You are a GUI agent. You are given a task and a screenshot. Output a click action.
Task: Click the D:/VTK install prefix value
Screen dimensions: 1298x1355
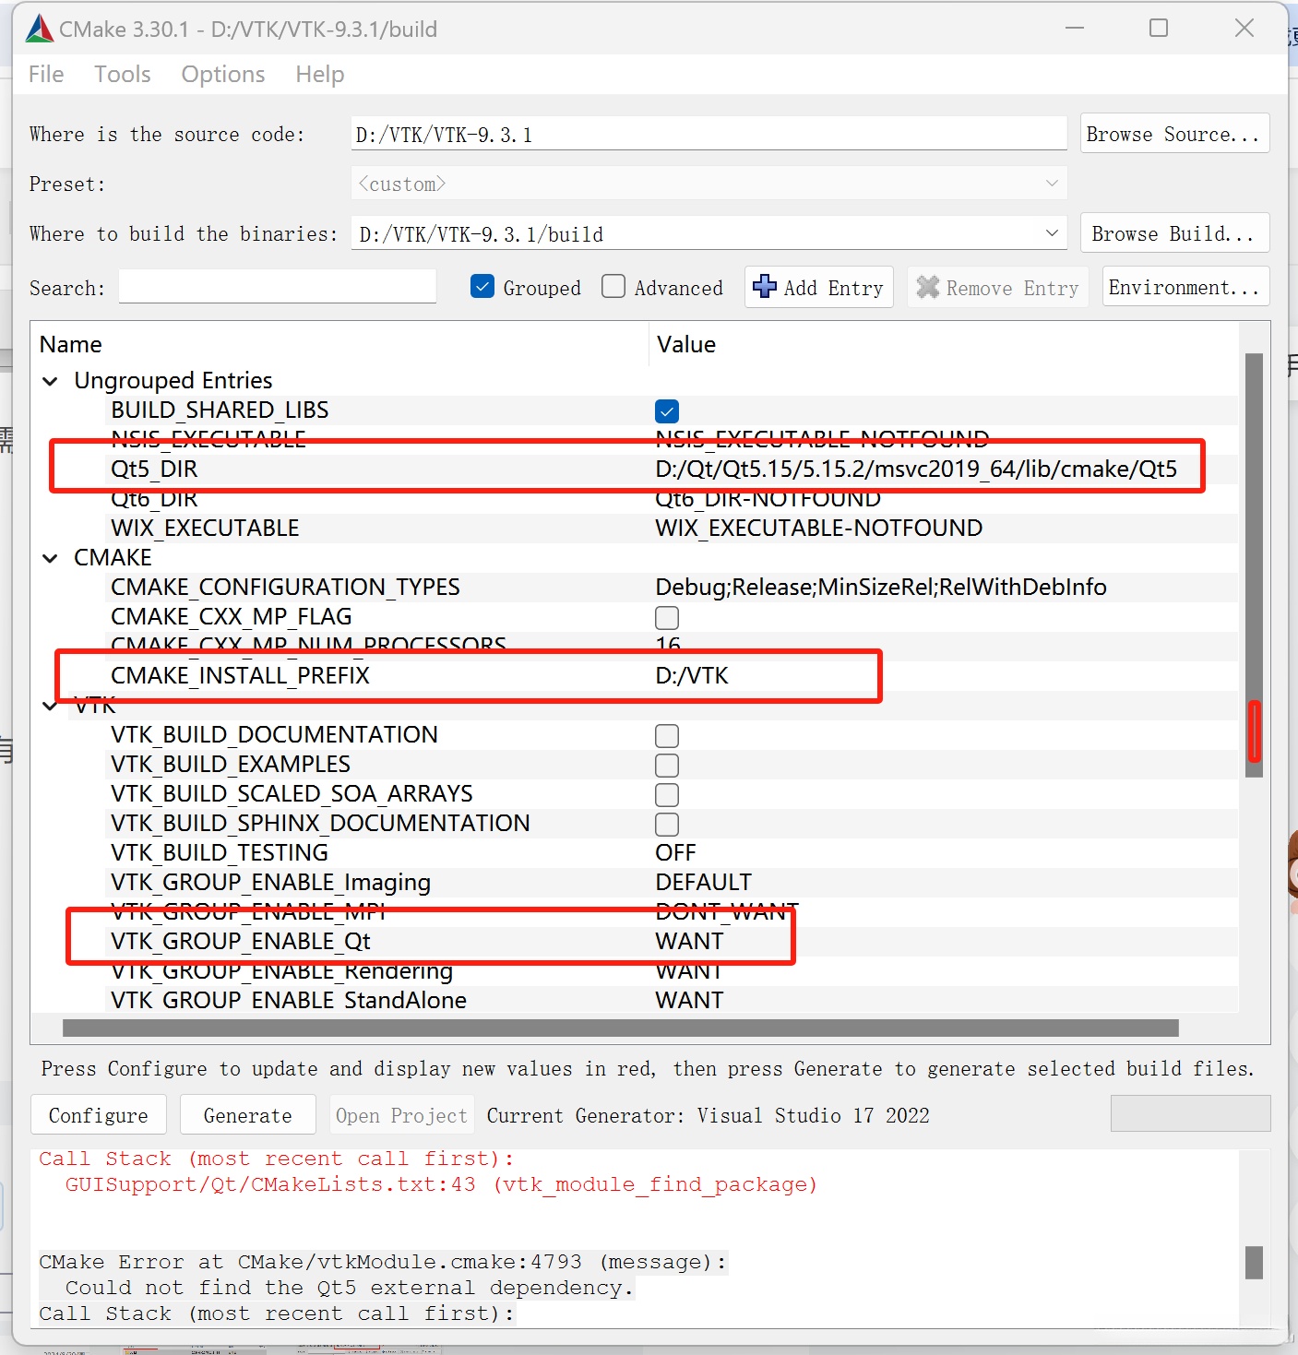692,676
